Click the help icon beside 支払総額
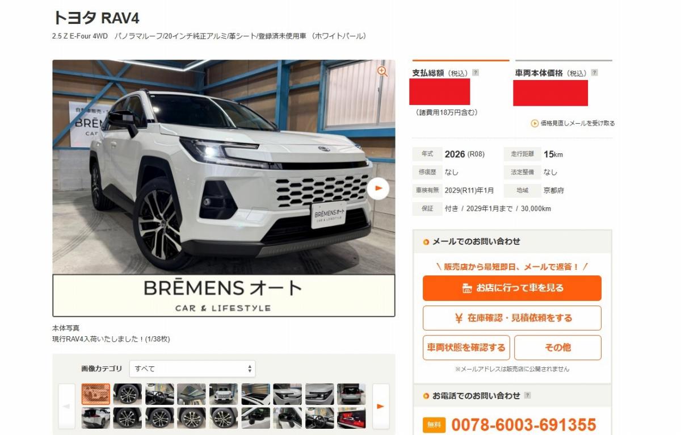The image size is (681, 435). pos(476,73)
